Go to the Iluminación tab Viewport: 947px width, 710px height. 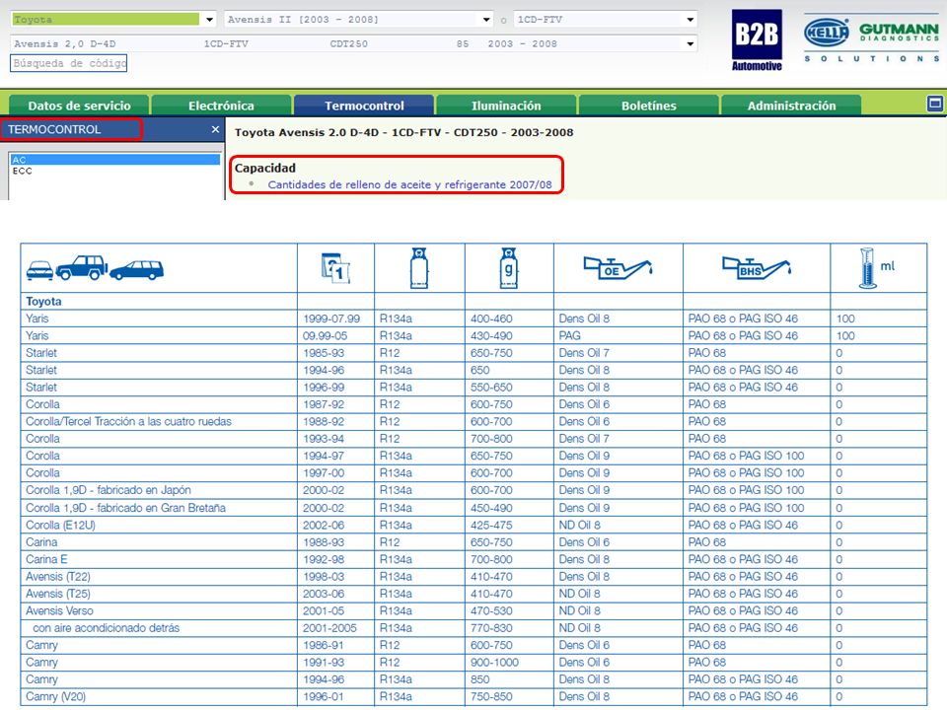point(506,106)
